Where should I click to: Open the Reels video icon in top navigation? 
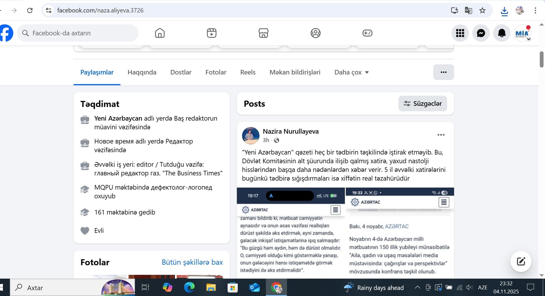(x=212, y=33)
